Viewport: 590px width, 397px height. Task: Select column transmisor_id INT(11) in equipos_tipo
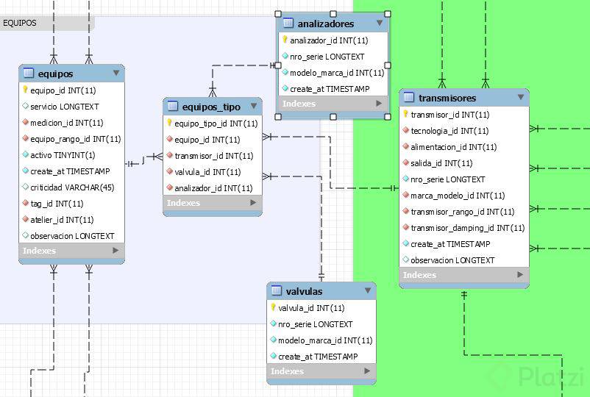click(x=213, y=156)
